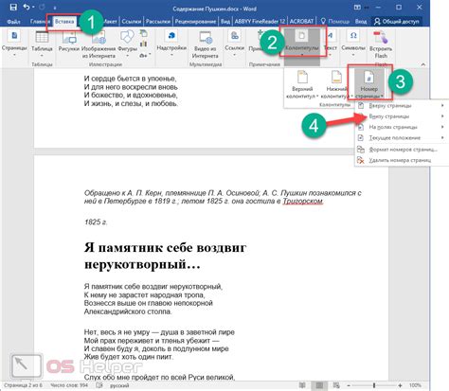Click the Вход sign-in link
449x391 pixels.
[x=361, y=22]
